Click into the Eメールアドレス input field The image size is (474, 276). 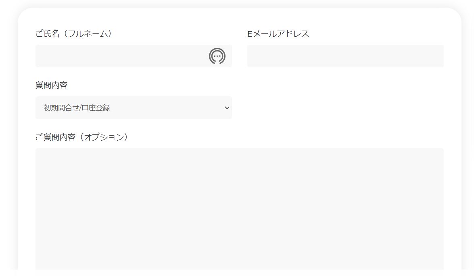[345, 56]
